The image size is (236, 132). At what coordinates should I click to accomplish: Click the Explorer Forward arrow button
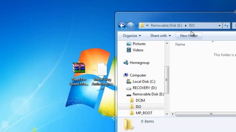click(x=130, y=26)
